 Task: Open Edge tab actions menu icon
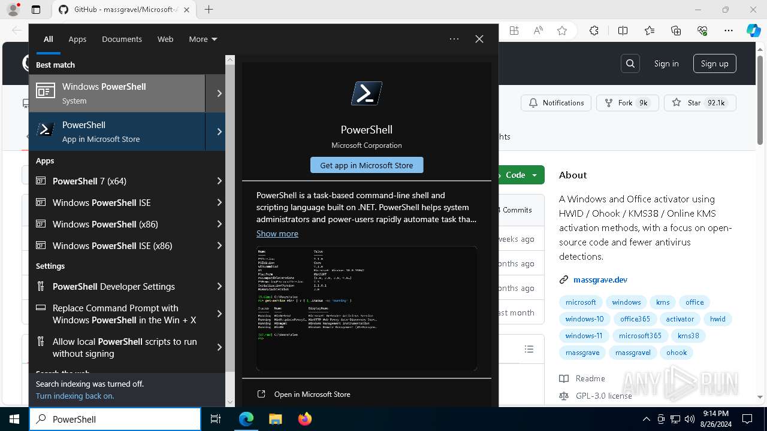pyautogui.click(x=36, y=10)
